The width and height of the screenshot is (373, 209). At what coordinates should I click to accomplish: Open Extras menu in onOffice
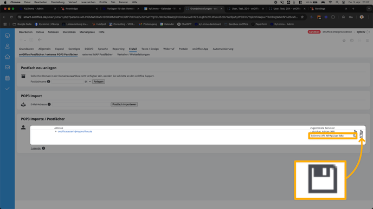point(40,32)
